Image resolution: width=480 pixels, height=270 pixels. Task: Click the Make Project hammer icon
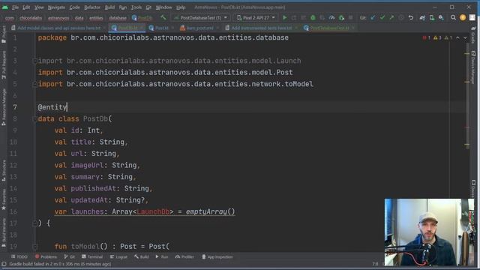pos(163,18)
